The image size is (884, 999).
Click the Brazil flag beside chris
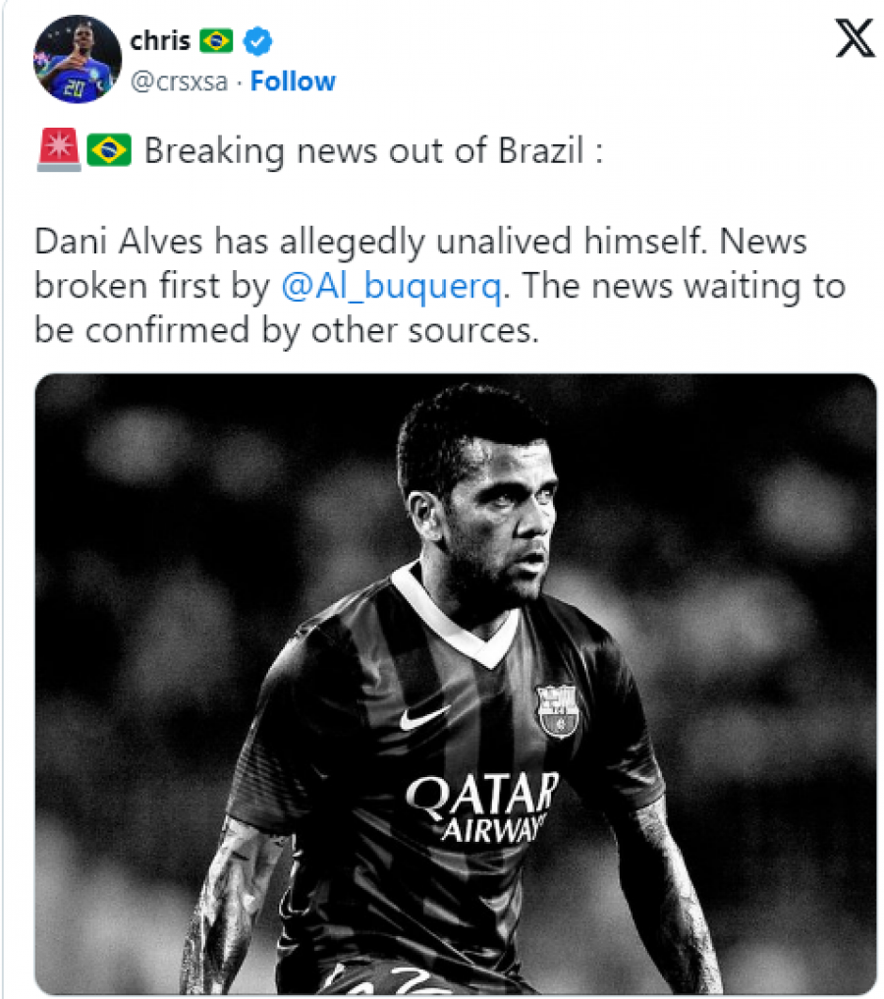[216, 41]
